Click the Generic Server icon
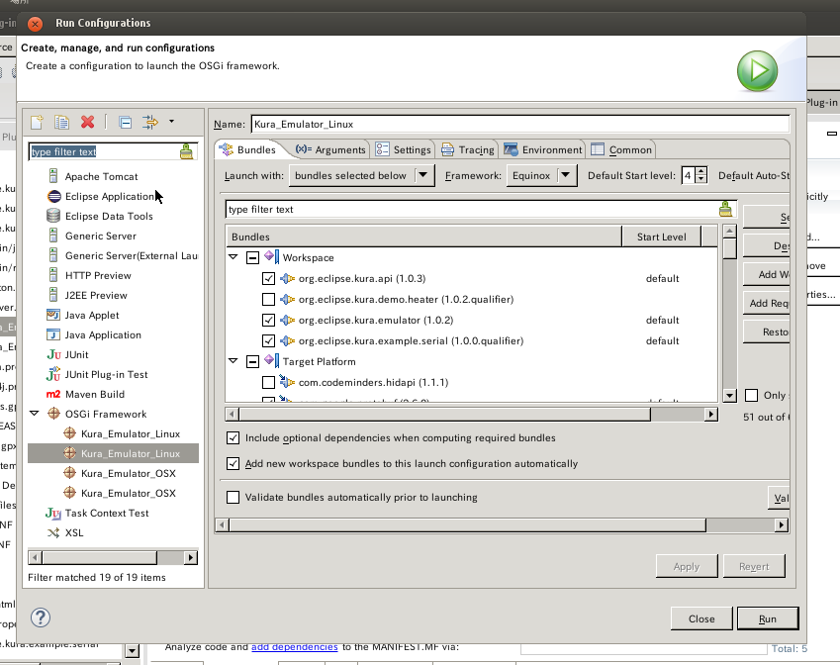 click(x=53, y=236)
